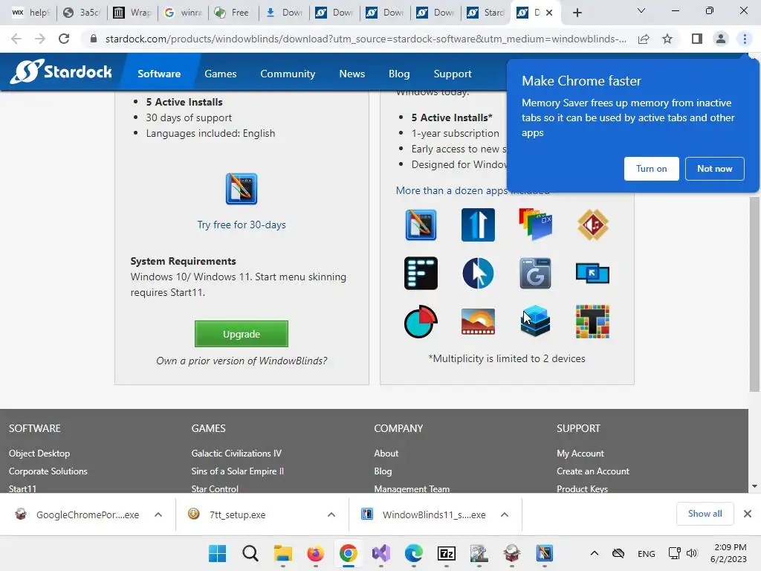The image size is (761, 571).
Task: Switch to the winra Google tab
Action: coord(183,13)
